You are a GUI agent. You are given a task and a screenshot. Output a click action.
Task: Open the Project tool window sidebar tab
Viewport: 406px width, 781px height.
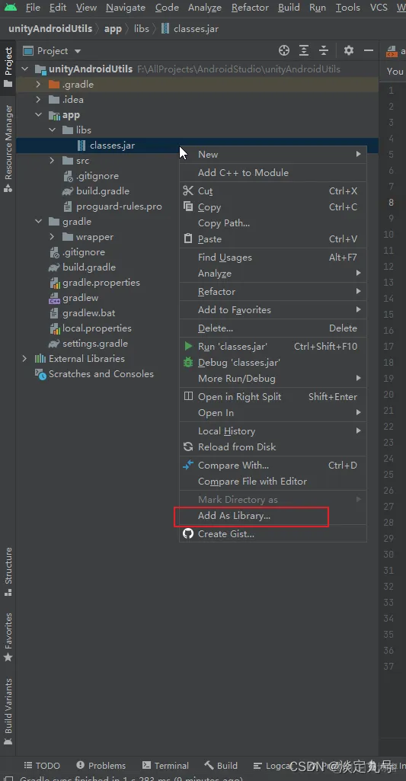[8, 67]
